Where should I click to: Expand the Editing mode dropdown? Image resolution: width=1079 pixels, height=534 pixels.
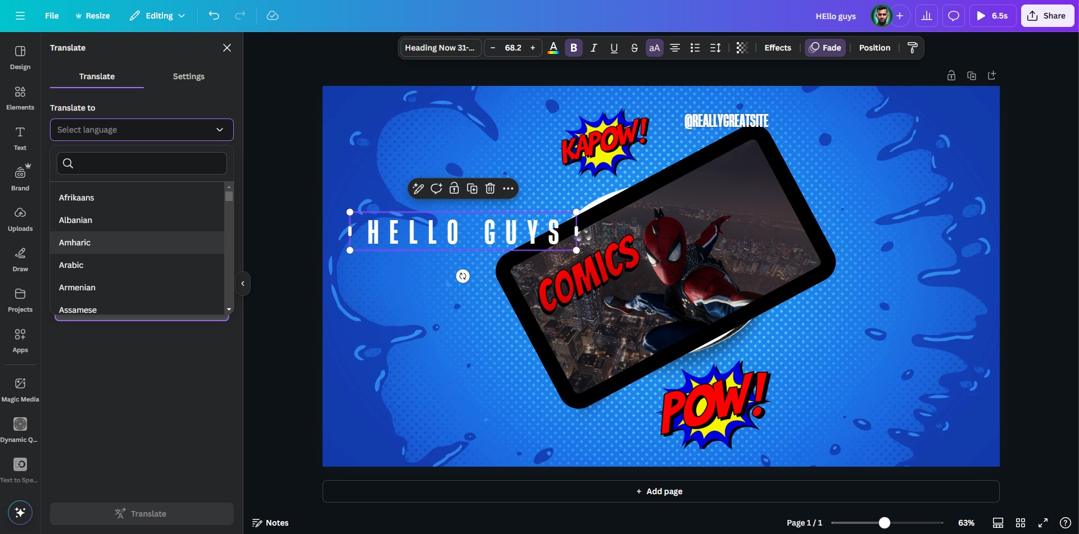(157, 16)
